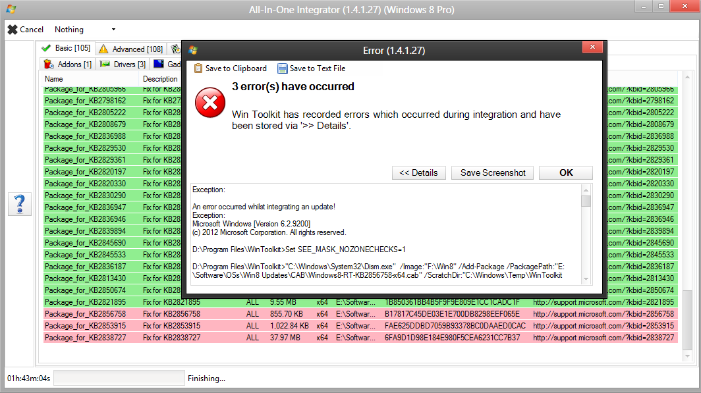Click the red error X icon
Viewport: 701px width, 393px height.
210,103
